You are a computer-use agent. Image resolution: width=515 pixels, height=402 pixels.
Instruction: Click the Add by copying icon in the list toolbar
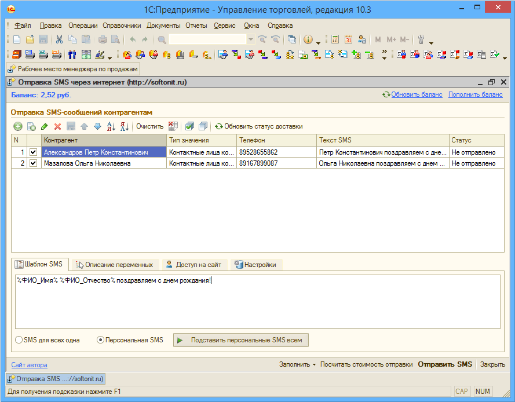[x=31, y=126]
